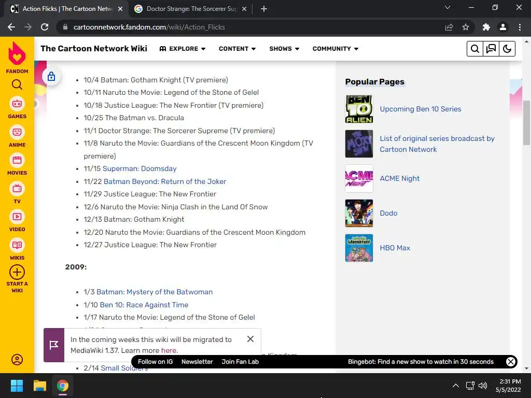
Task: Open the Video sidebar icon
Action: point(17,217)
